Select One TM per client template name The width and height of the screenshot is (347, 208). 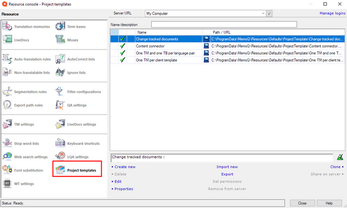157,60
